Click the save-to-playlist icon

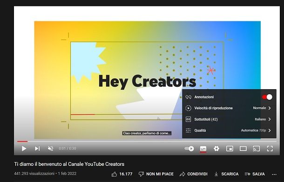(247, 174)
